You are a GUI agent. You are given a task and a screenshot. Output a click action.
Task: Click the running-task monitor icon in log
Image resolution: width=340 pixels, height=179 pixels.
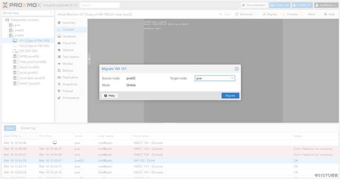pos(55,143)
